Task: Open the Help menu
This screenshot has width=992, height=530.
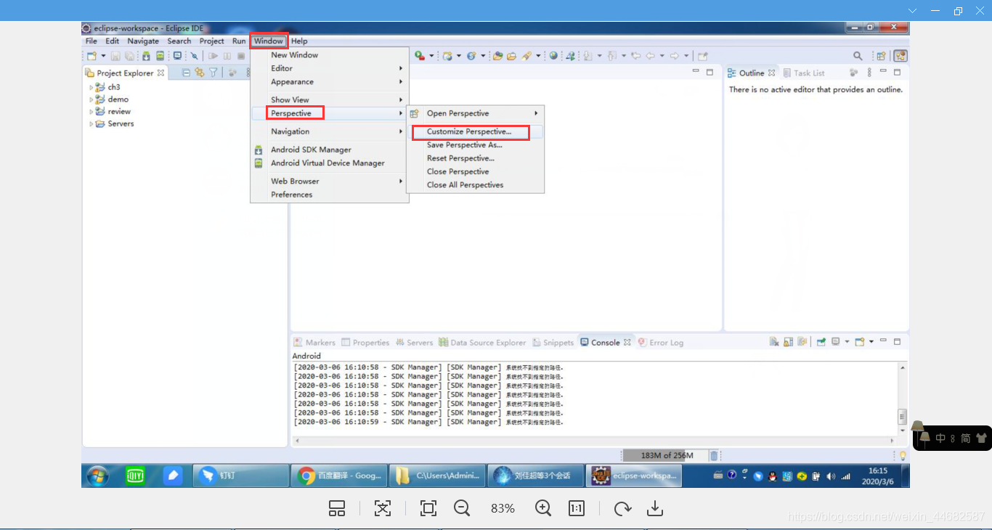Action: point(299,41)
